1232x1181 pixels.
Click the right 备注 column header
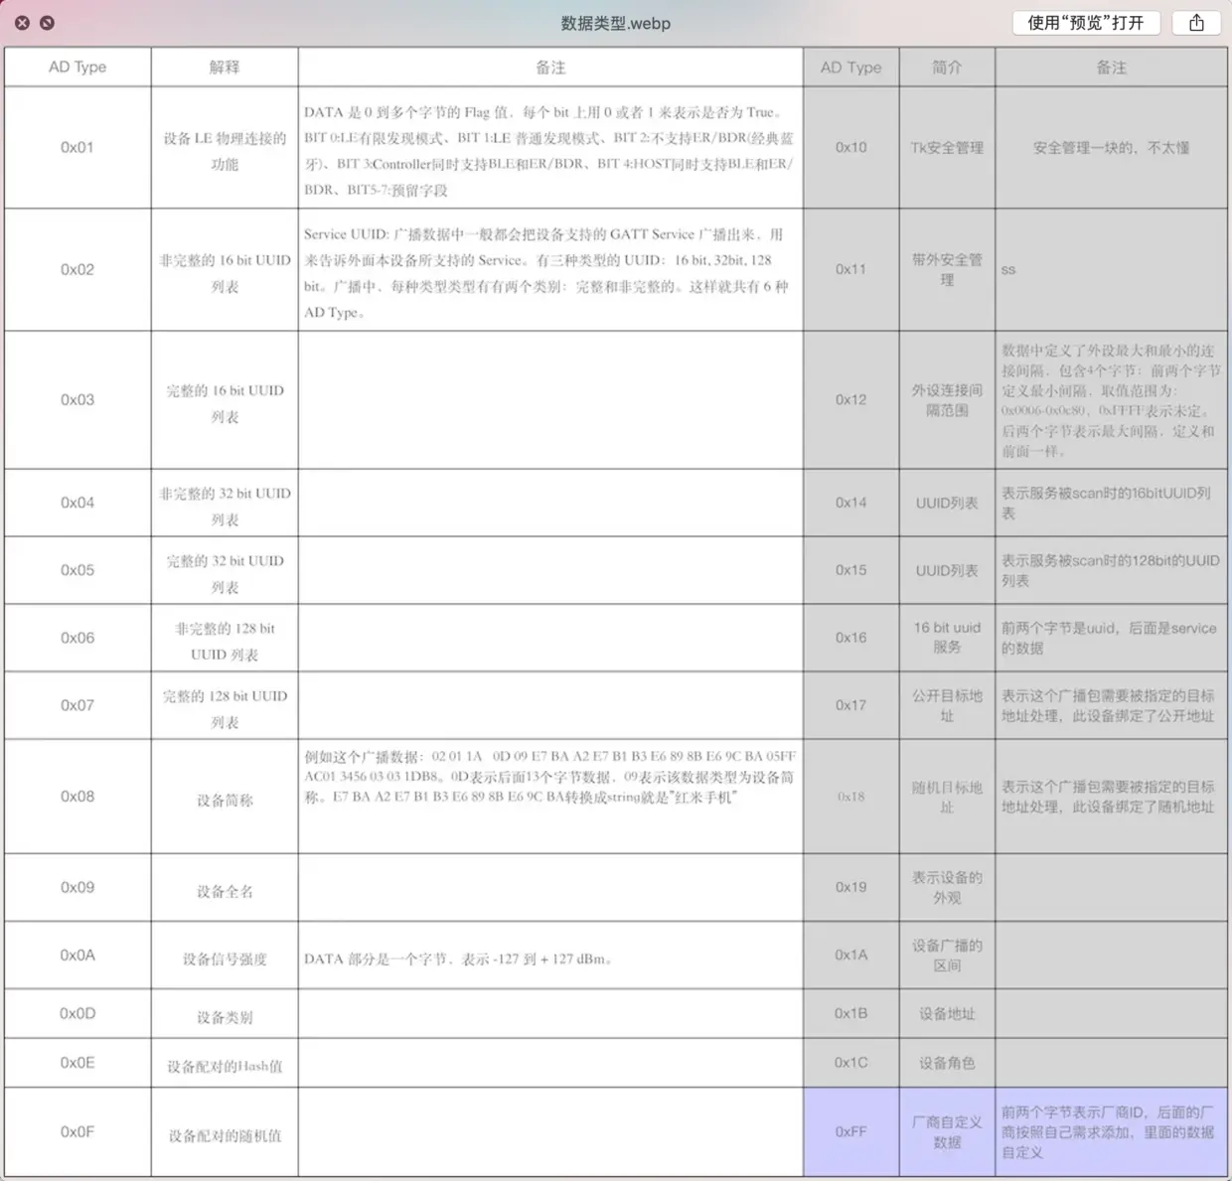(1111, 67)
